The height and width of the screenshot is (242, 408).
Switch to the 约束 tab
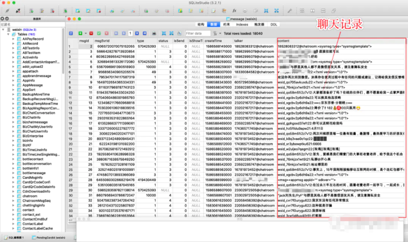click(x=226, y=25)
